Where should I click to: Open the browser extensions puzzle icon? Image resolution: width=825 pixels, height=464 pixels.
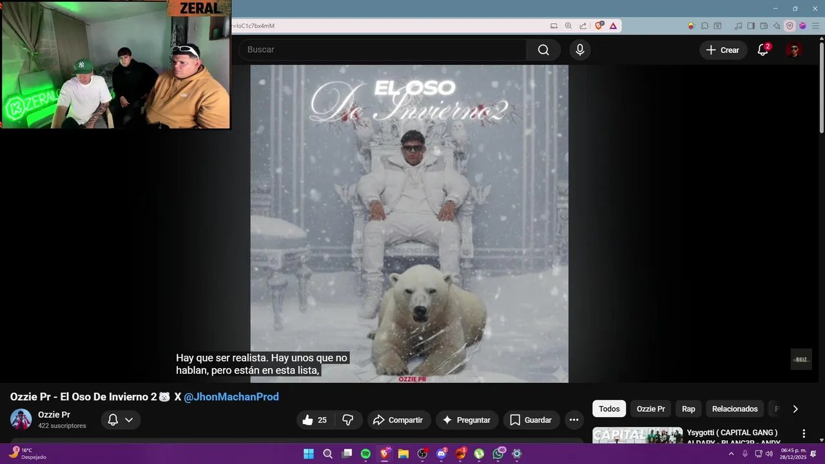704,26
